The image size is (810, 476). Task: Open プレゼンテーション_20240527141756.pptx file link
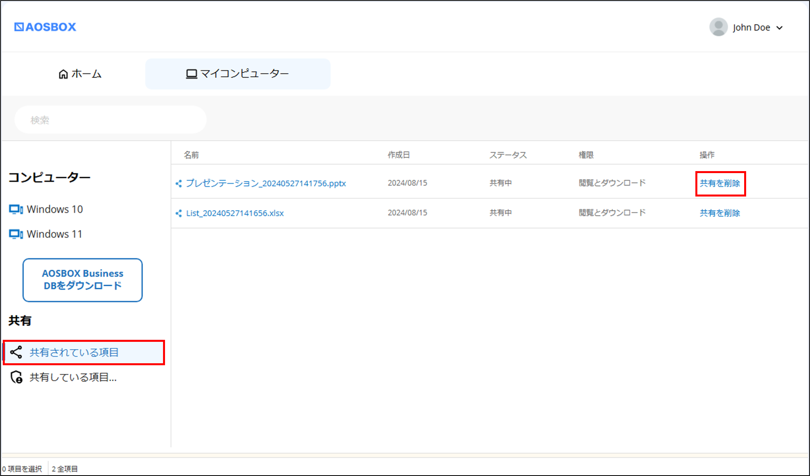coord(266,183)
